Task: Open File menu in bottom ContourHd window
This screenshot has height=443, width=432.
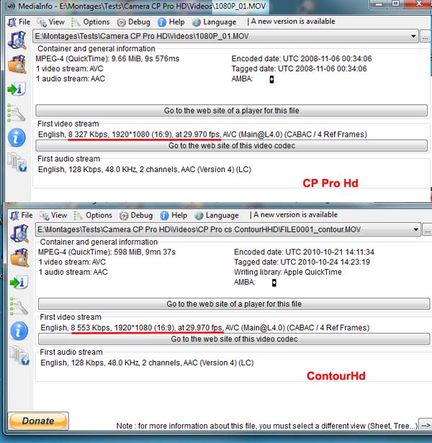Action: 22,215
